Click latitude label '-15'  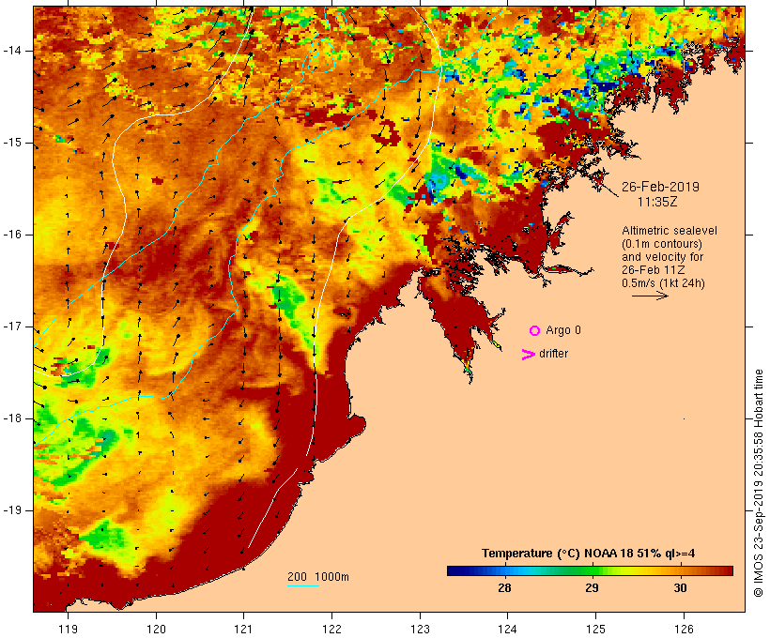click(x=11, y=143)
